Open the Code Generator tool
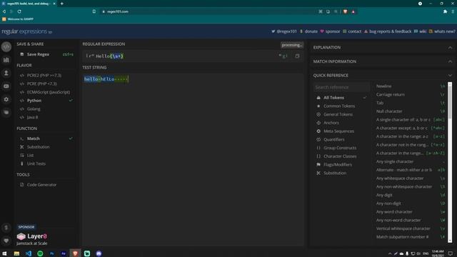Image resolution: width=457 pixels, height=257 pixels. [41, 185]
